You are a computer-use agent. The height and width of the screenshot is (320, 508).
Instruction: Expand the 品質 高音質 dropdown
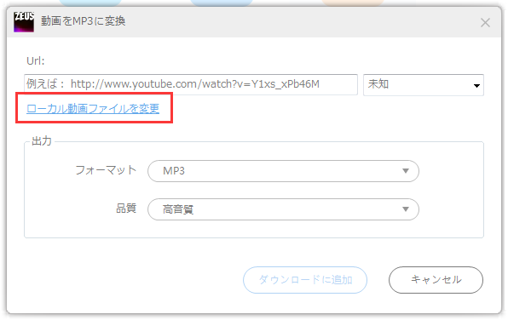coord(283,209)
